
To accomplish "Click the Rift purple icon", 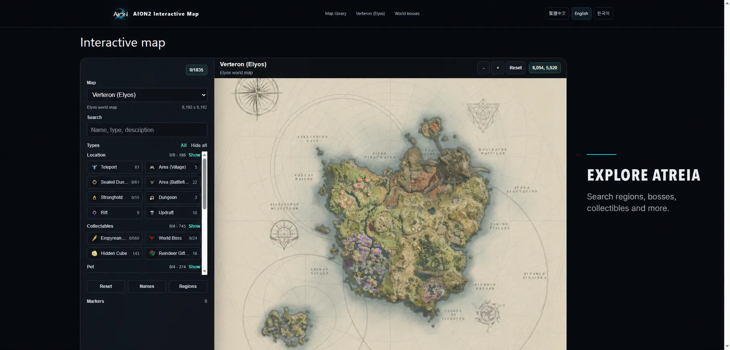I will coord(94,212).
